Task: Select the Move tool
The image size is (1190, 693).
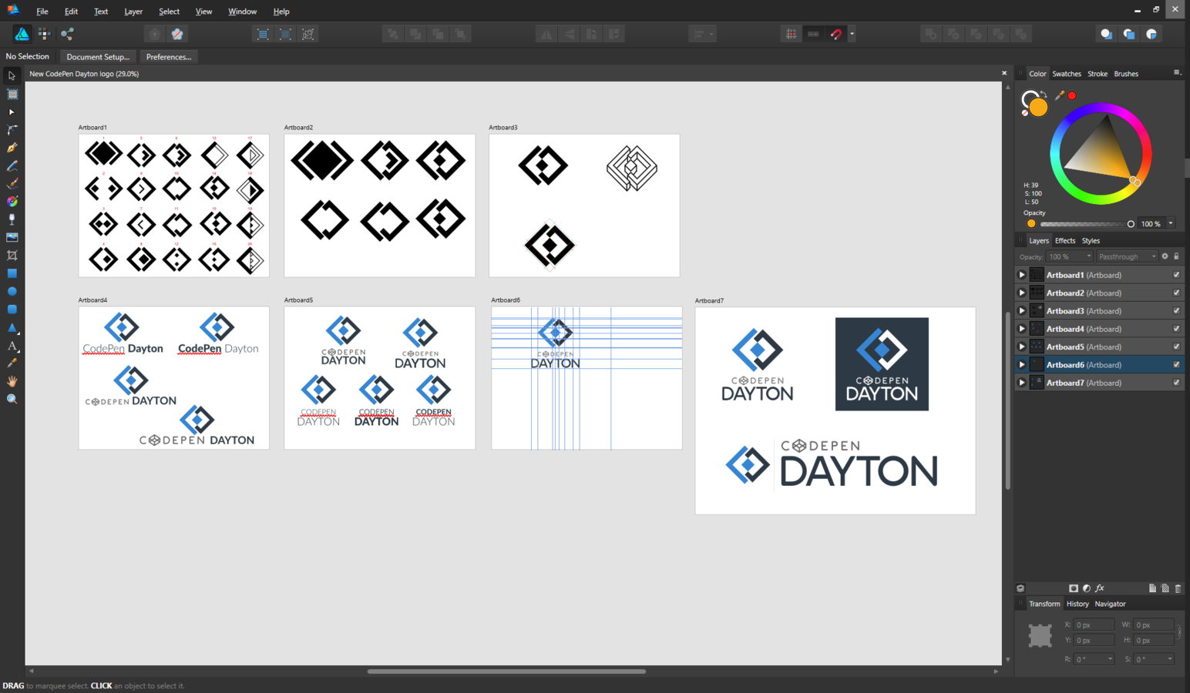Action: point(12,75)
